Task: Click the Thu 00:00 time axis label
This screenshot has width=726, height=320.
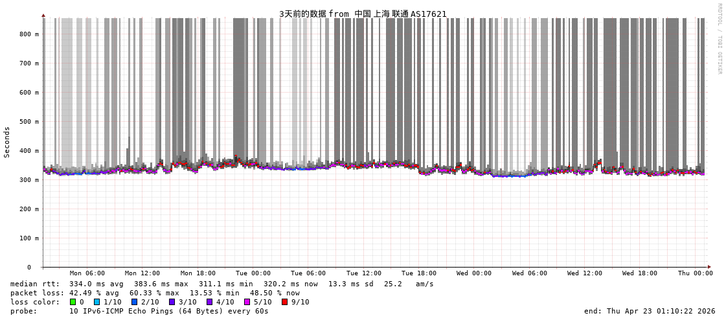Action: coord(695,273)
